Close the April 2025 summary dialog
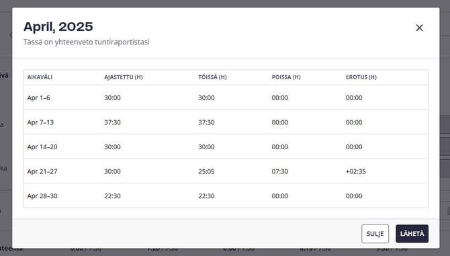This screenshot has height=256, width=450. [x=419, y=28]
